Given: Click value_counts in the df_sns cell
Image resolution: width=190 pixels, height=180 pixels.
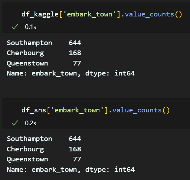Looking at the screenshot, I should (137, 111).
